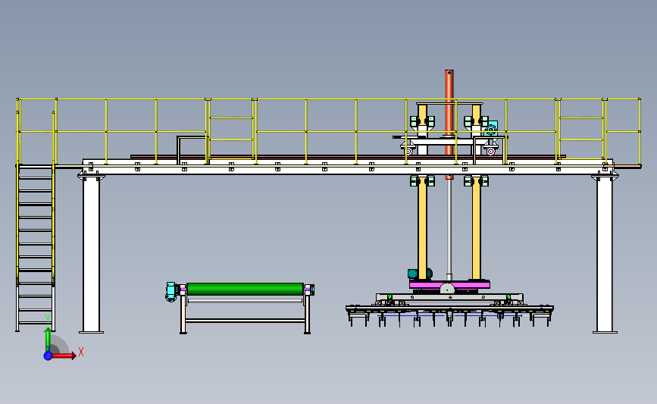Select the grey semicircular disc on magenta plate
This screenshot has height=404, width=657.
(x=447, y=288)
